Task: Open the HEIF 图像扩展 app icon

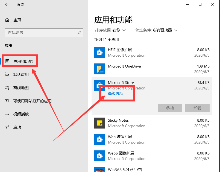Action: 100,53
